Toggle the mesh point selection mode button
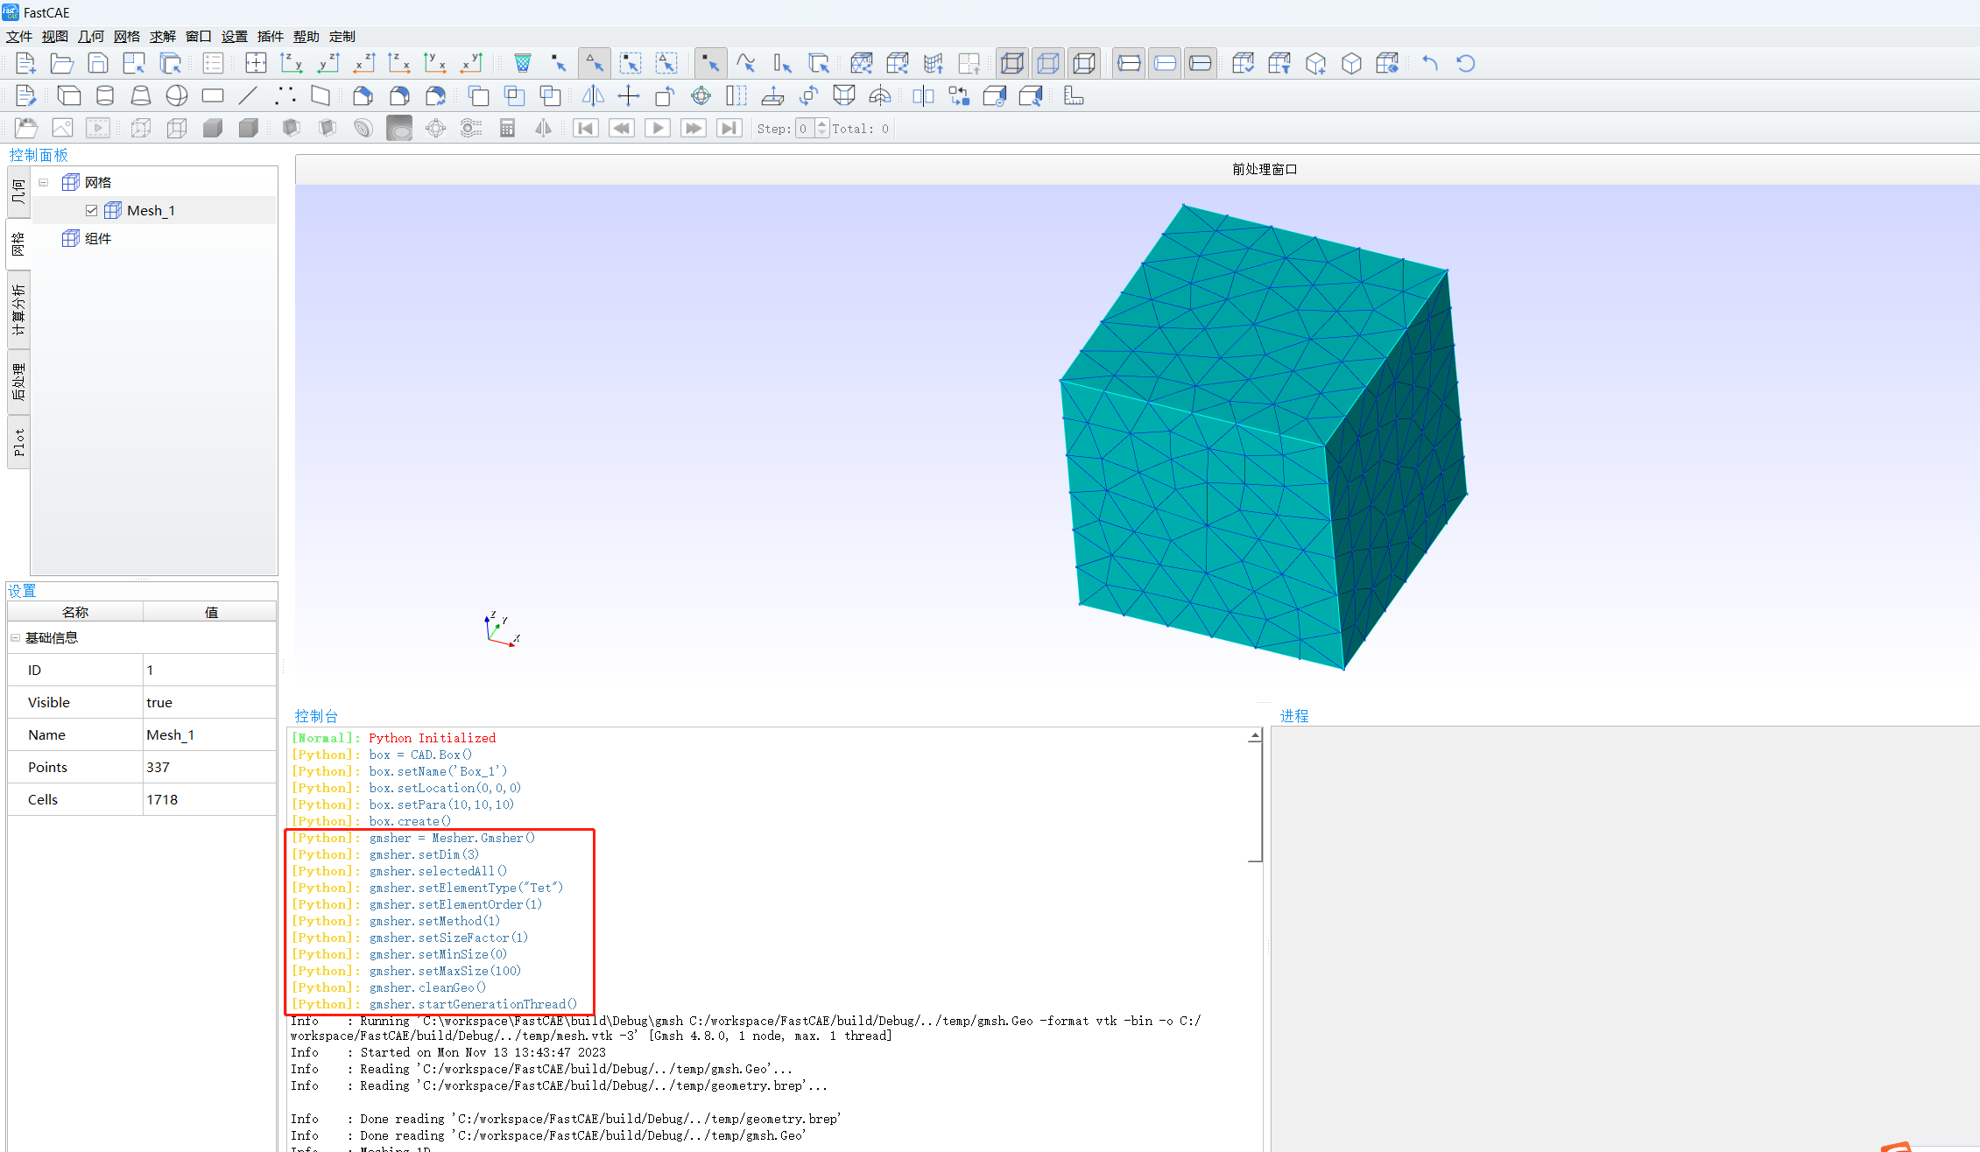1980x1152 pixels. tap(559, 63)
